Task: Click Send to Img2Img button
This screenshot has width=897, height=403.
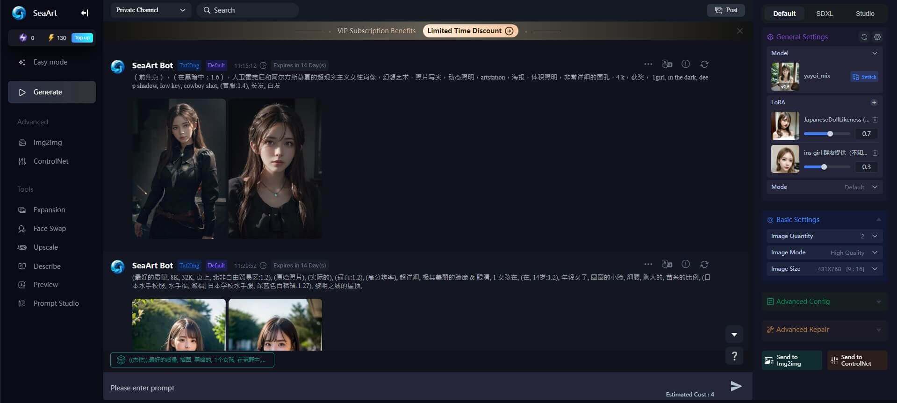Action: [x=792, y=360]
